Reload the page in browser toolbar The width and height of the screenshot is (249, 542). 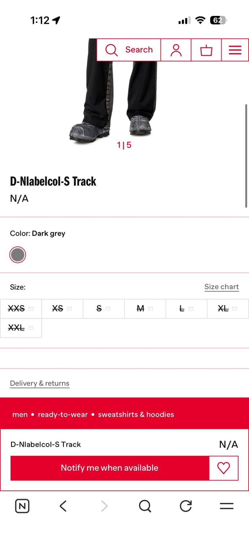point(186,506)
